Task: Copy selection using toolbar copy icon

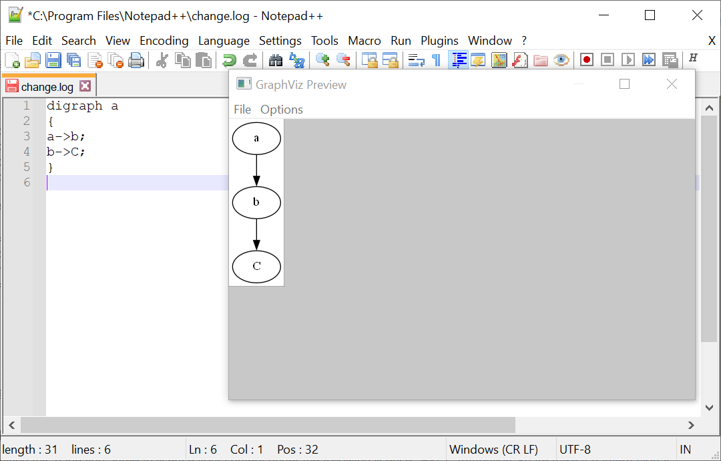Action: pos(182,60)
